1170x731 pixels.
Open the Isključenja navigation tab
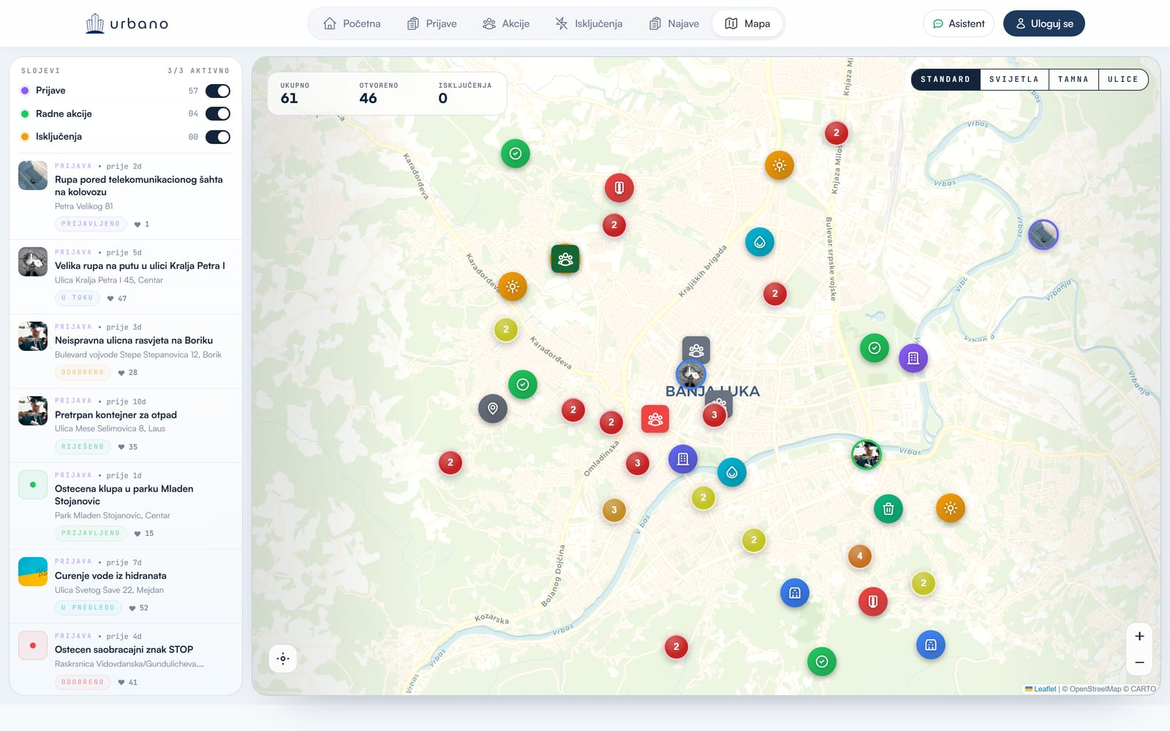589,23
